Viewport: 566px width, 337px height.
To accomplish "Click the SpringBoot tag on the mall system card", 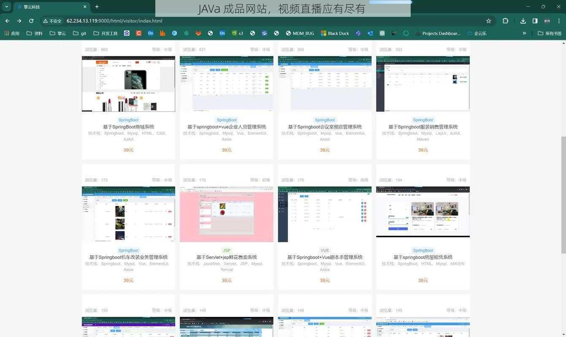I will 128,120.
